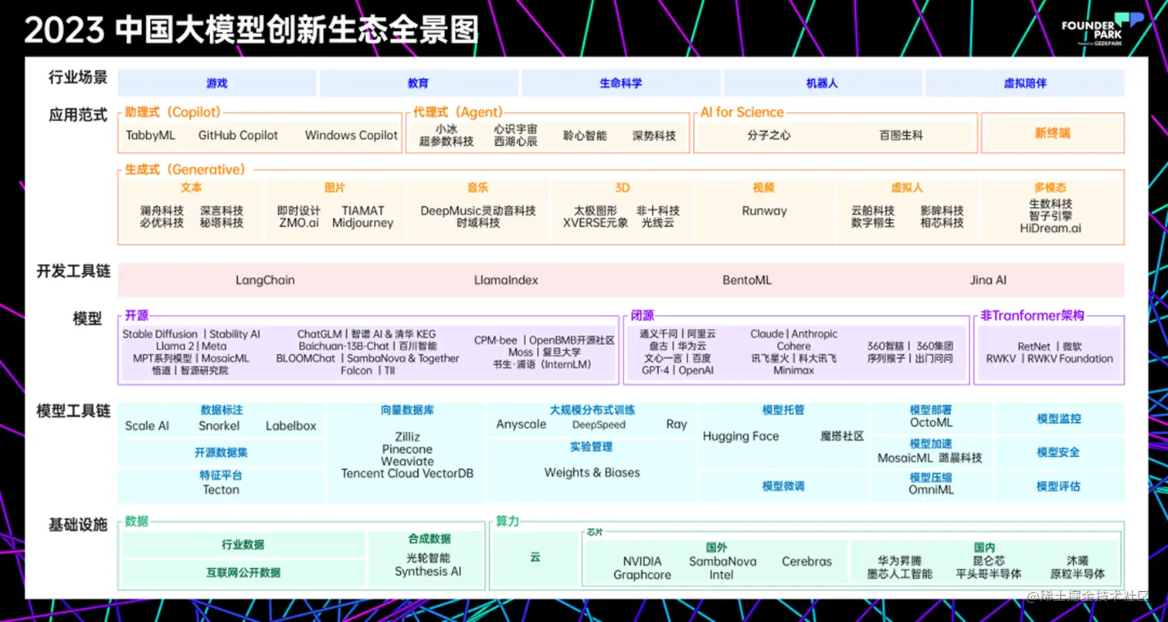Viewport: 1168px width, 622px height.
Task: Select the 数据标注 colored header
Action: pyautogui.click(x=223, y=411)
